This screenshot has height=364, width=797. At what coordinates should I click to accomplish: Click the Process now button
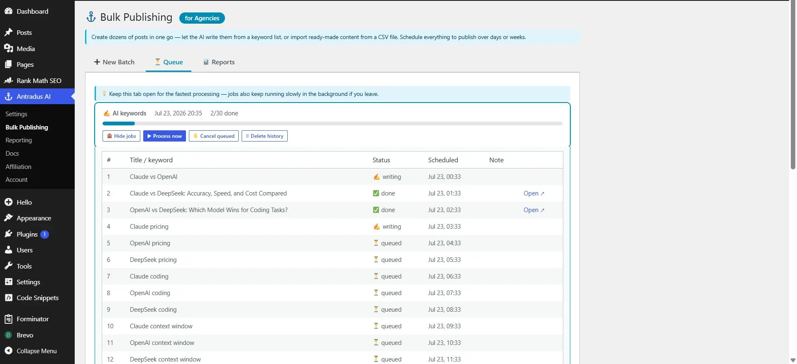point(164,136)
